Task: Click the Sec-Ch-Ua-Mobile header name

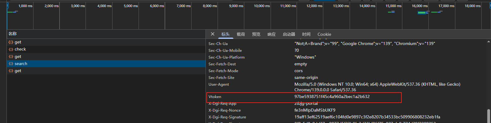Action: point(225,51)
